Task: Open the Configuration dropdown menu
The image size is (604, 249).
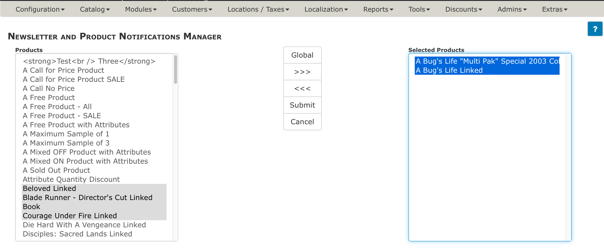Action: pyautogui.click(x=40, y=9)
